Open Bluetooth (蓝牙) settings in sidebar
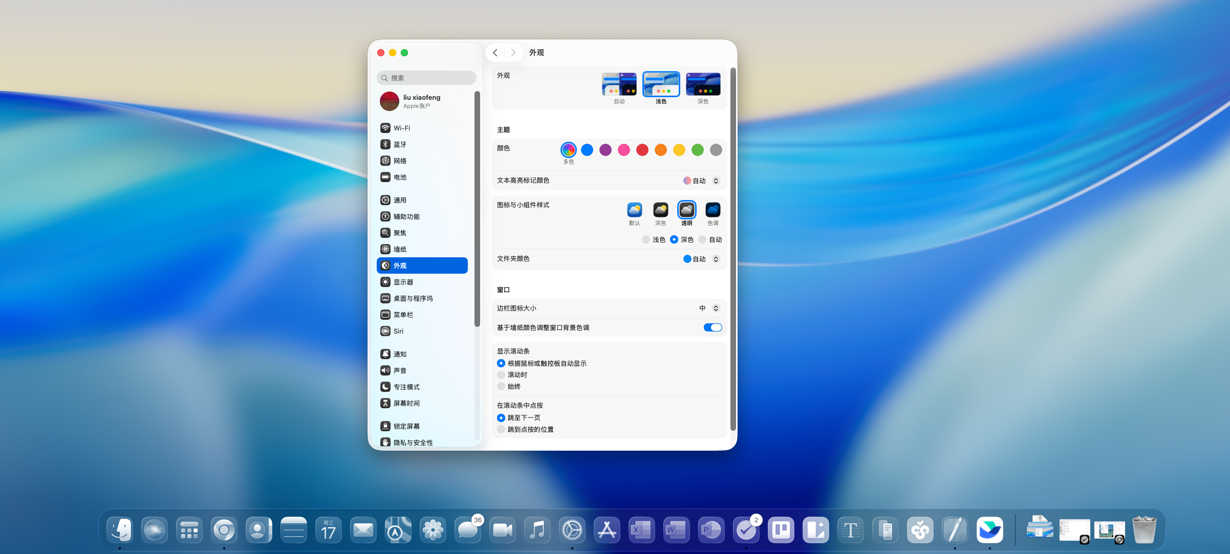Viewport: 1230px width, 554px height. coord(400,144)
